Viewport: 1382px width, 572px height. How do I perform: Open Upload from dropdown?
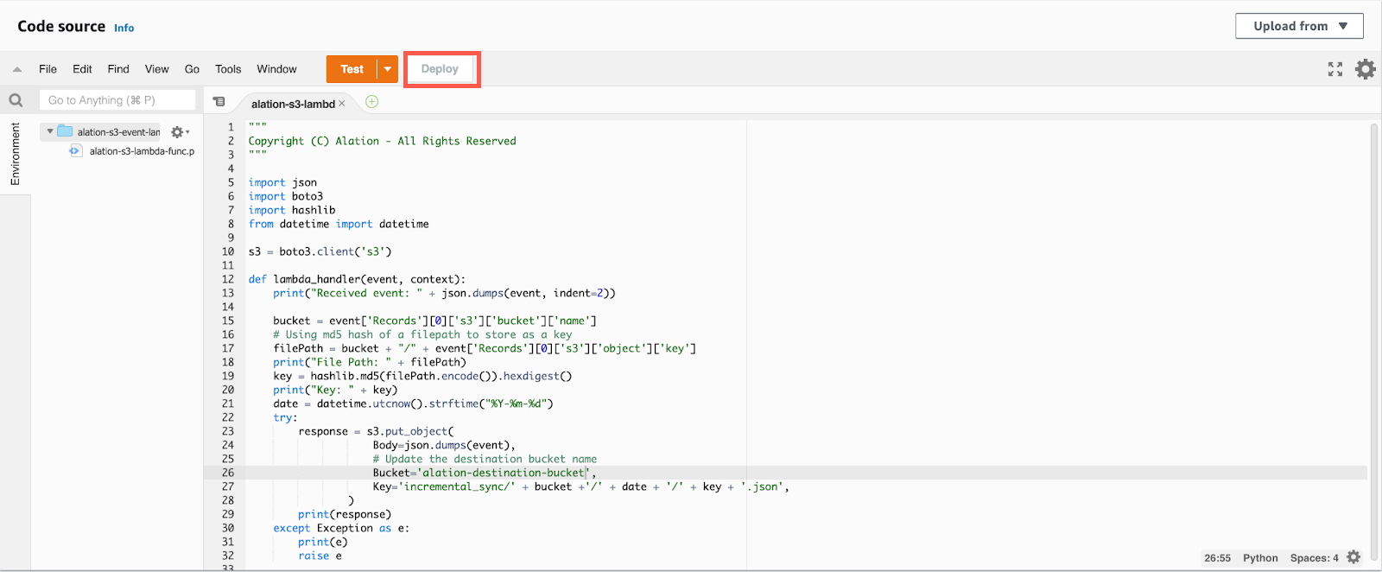[1299, 26]
